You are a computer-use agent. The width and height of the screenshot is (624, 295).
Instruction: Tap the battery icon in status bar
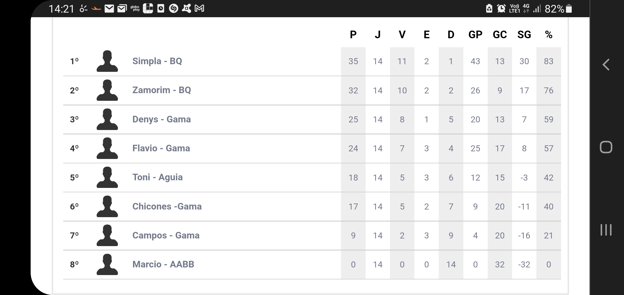[569, 9]
